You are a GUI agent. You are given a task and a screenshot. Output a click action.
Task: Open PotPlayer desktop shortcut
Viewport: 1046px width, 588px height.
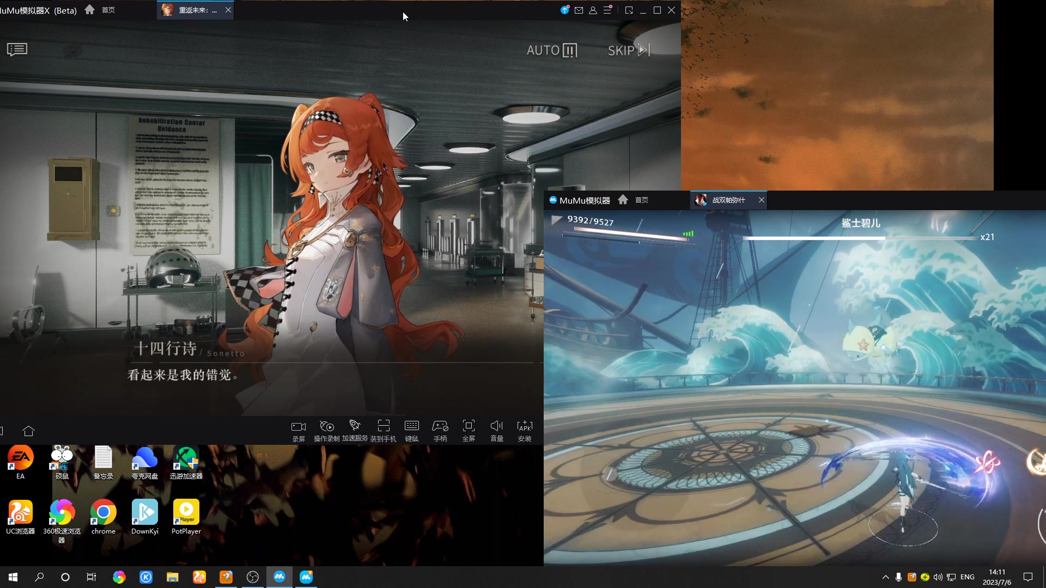coord(186,517)
